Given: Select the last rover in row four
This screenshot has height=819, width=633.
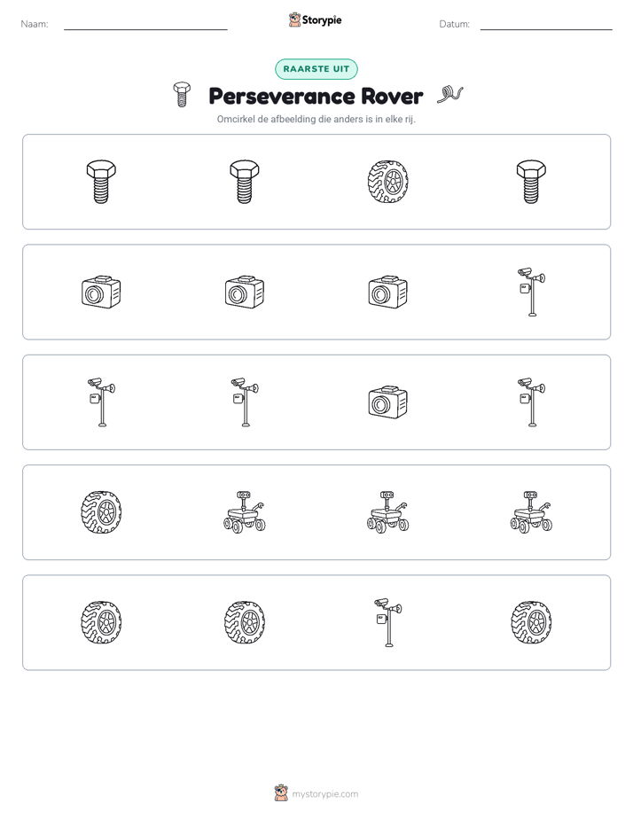Looking at the screenshot, I should [x=531, y=512].
